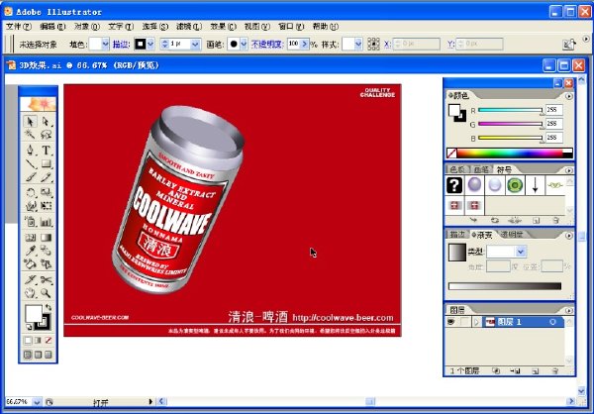Choose the Scale tool
594x414 pixels.
tap(46, 192)
